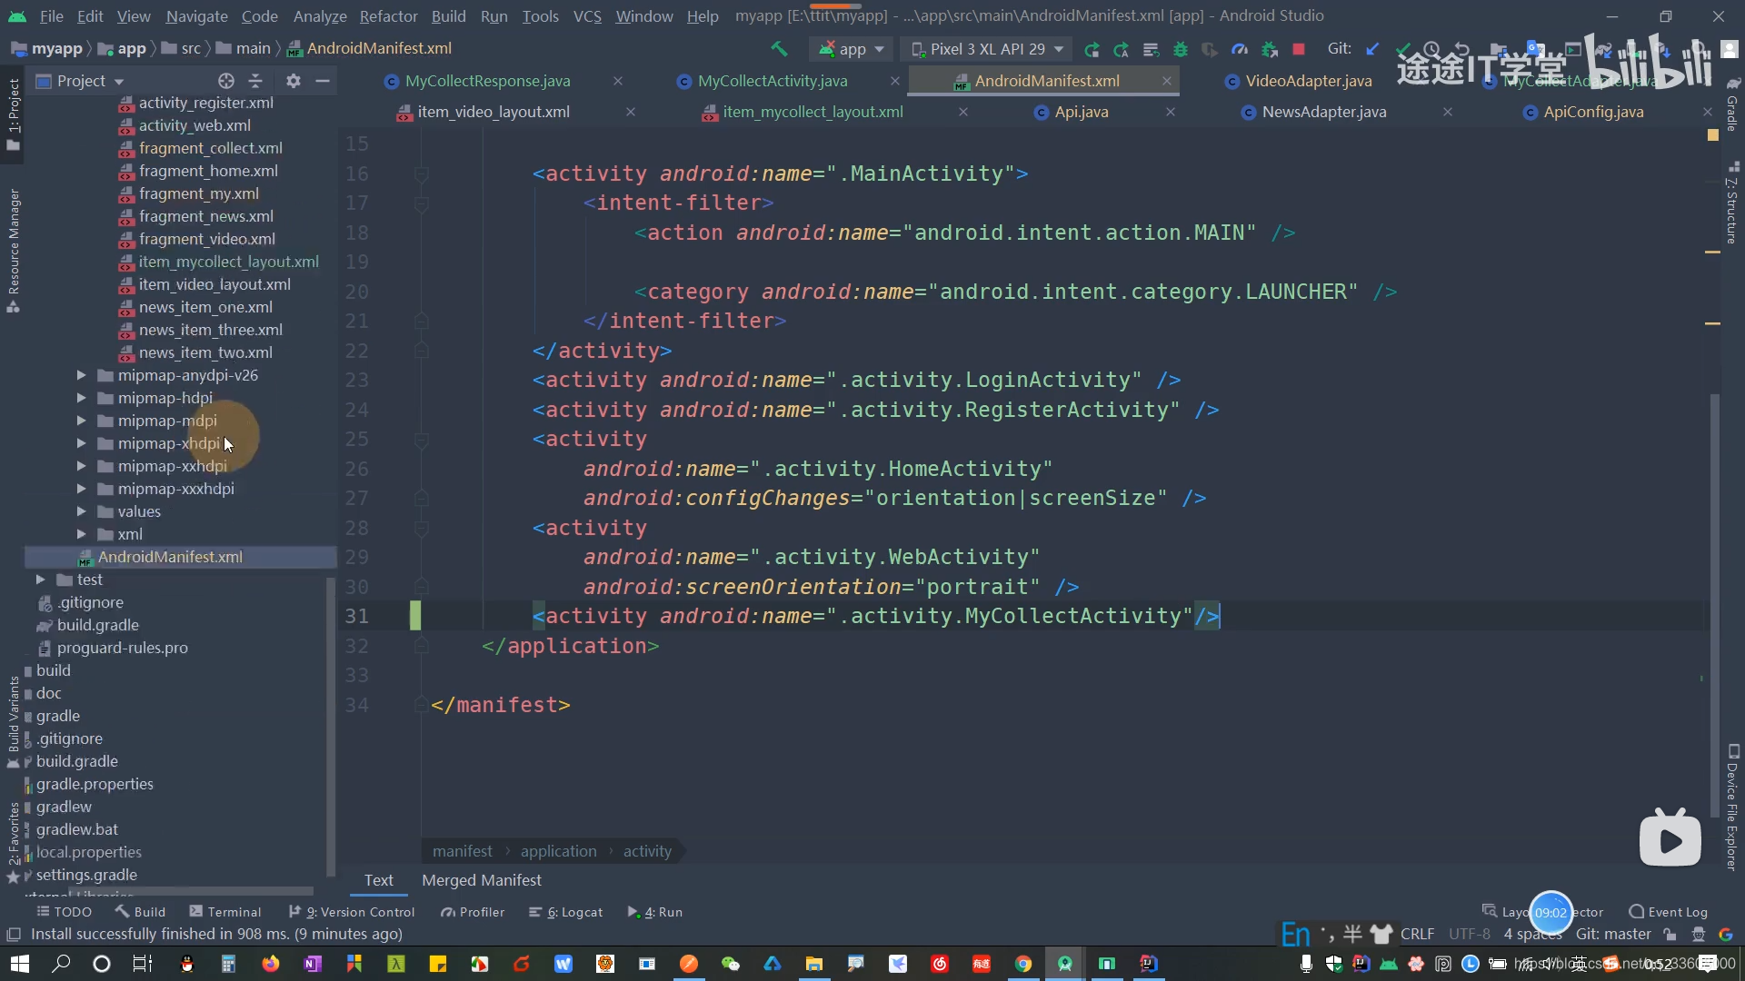Click the Debug app bug icon
1745x981 pixels.
[x=1181, y=49]
